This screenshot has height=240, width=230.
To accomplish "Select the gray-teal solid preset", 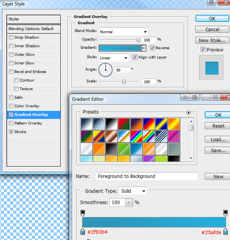I will click(x=174, y=149).
